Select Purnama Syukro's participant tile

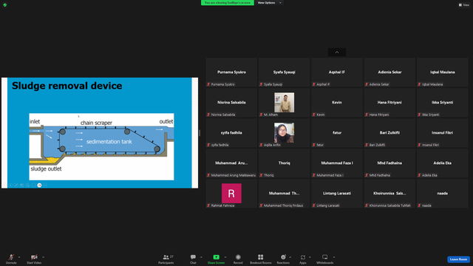click(x=231, y=72)
